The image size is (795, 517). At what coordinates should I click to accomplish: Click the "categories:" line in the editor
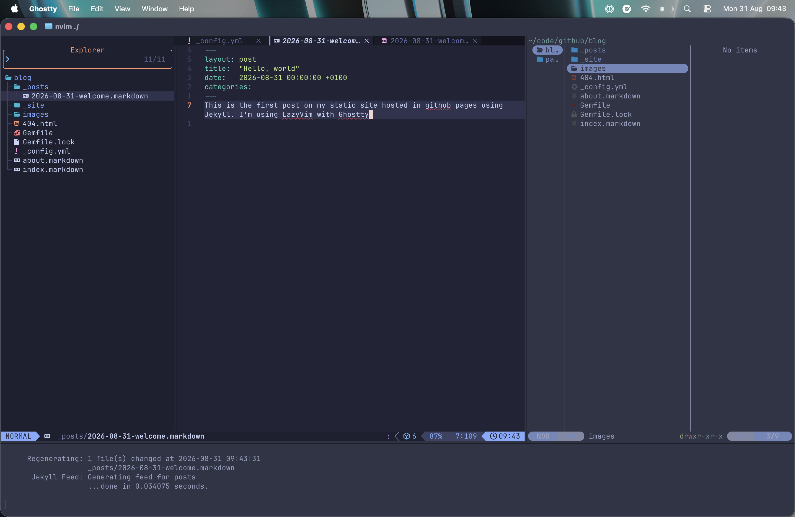pos(228,87)
